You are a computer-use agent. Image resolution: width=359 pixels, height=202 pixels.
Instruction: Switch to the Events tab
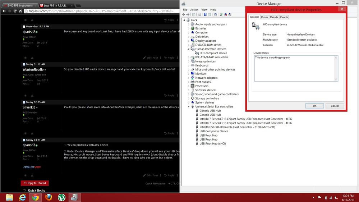[284, 17]
